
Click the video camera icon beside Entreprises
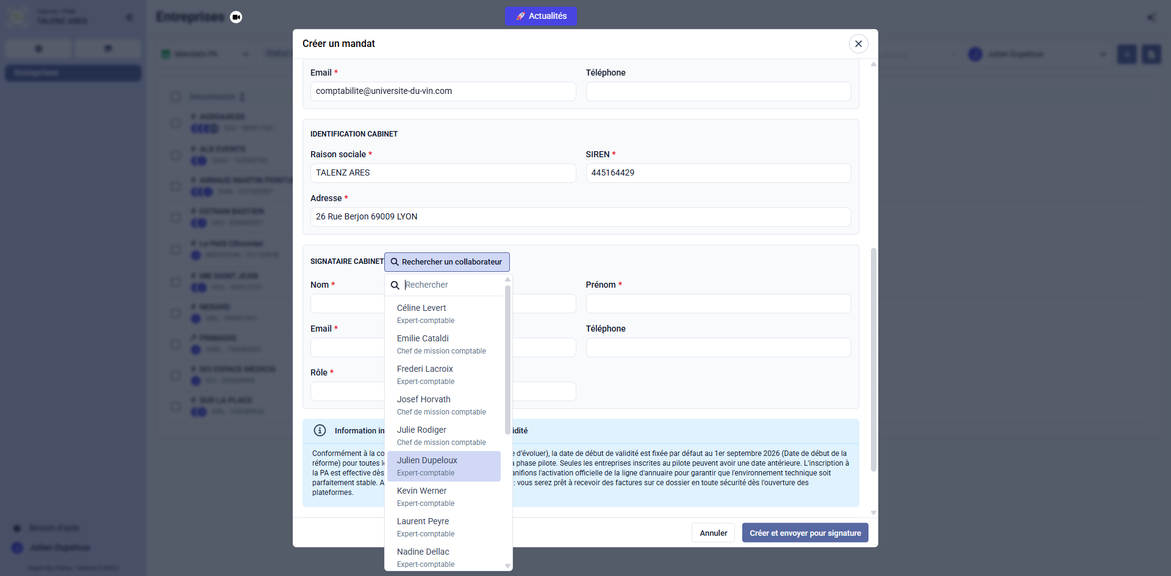pos(236,17)
